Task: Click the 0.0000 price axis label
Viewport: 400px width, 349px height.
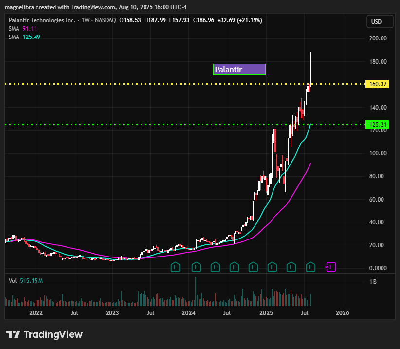Action: coord(378,268)
